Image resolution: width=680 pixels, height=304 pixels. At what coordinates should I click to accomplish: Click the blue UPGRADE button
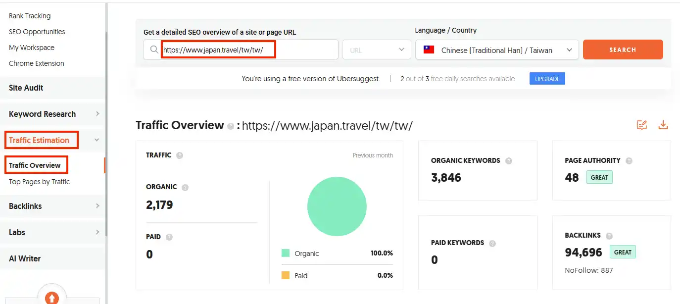[547, 79]
